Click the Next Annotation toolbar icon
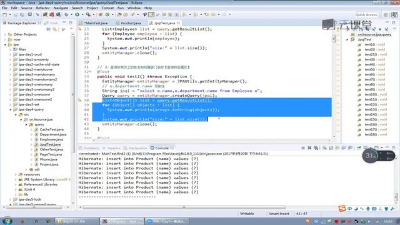 click(x=184, y=15)
